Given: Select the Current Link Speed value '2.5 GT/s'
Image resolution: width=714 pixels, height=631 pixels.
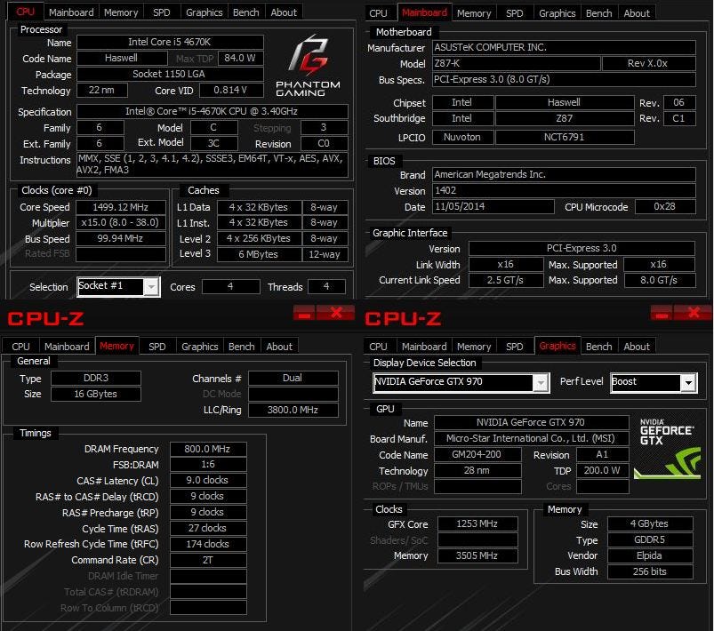Looking at the screenshot, I should pos(506,280).
